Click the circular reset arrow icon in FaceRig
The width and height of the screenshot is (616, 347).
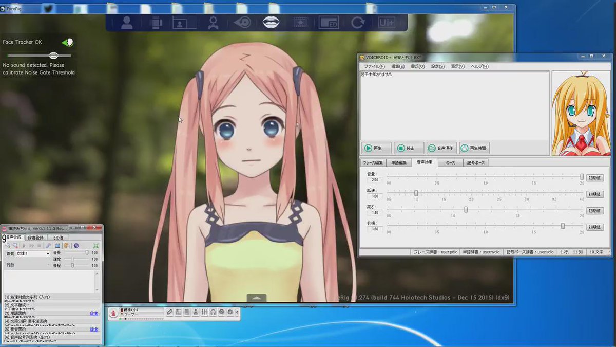[x=357, y=23]
